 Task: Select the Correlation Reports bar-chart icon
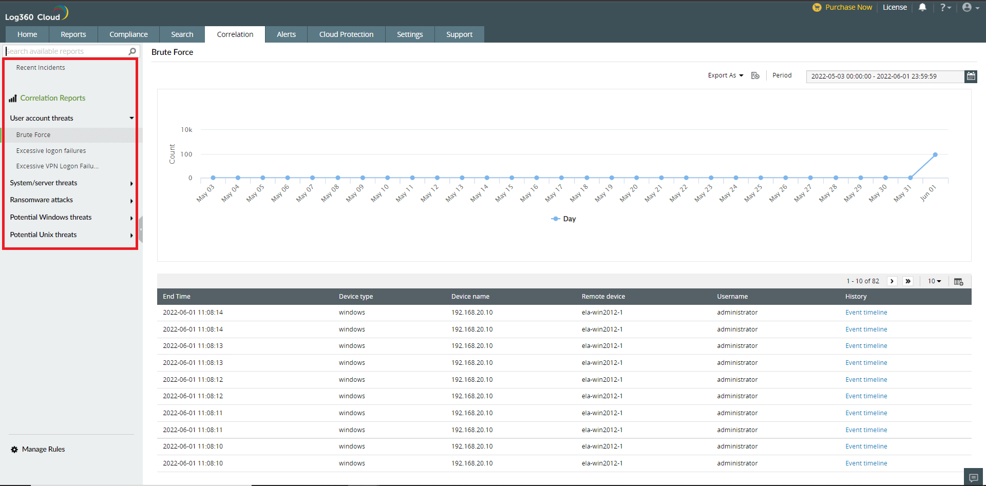(x=13, y=98)
